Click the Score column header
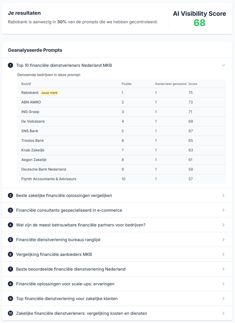 point(193,84)
